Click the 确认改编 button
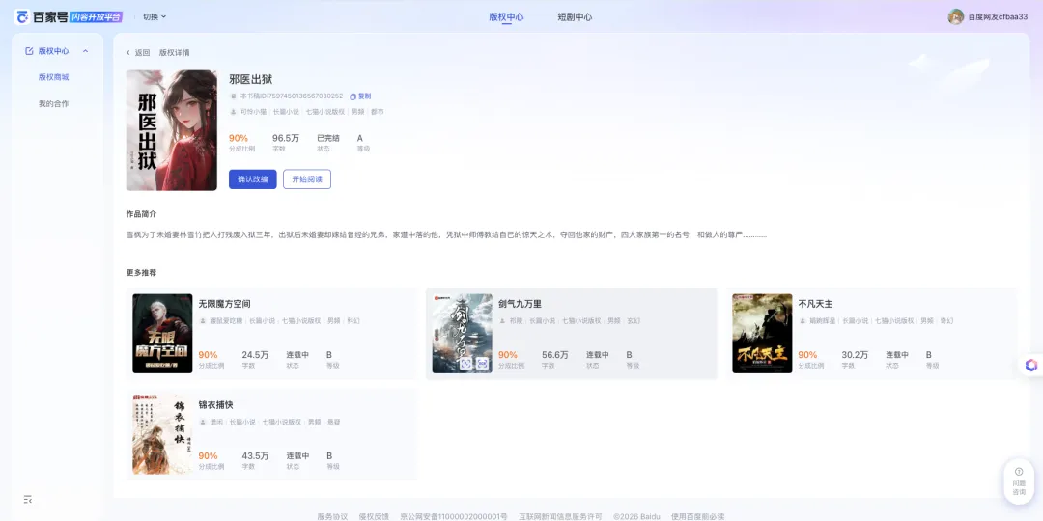 click(252, 179)
